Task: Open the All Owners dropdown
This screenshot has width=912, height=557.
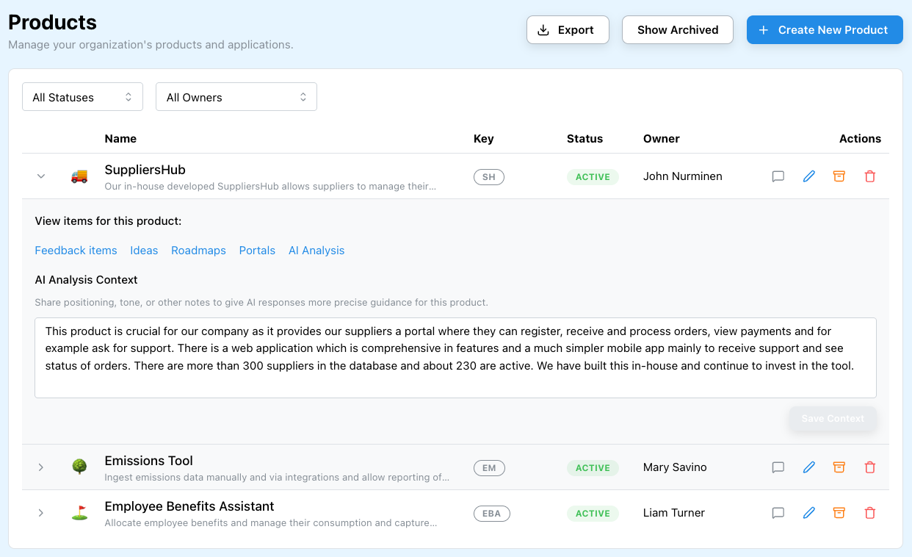Action: pos(236,97)
